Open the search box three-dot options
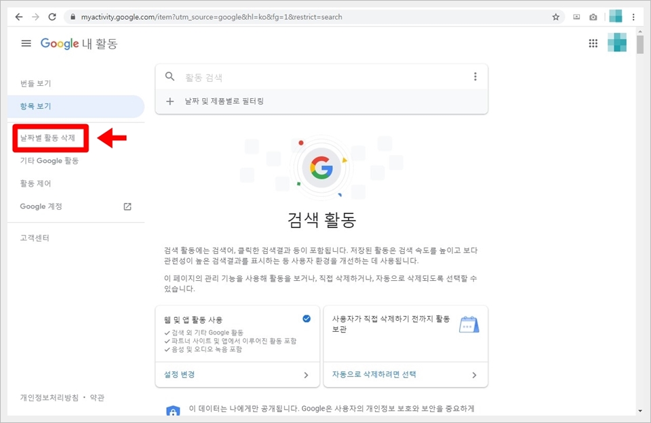 point(475,76)
